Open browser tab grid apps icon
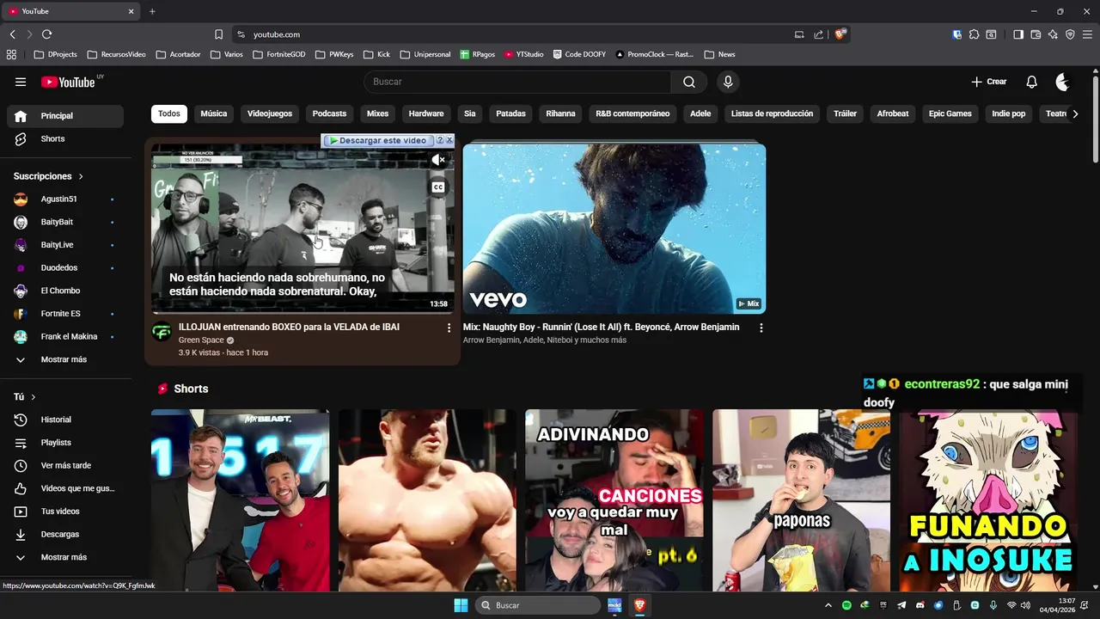This screenshot has height=619, width=1100. (11, 54)
